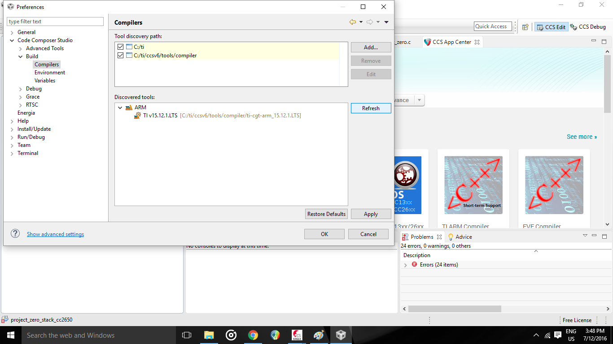The image size is (613, 344).
Task: Click the Refresh discovered tools button
Action: (371, 108)
